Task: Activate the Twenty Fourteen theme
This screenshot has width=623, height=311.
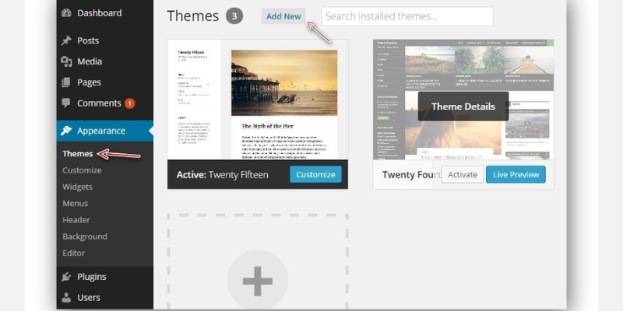Action: (462, 175)
